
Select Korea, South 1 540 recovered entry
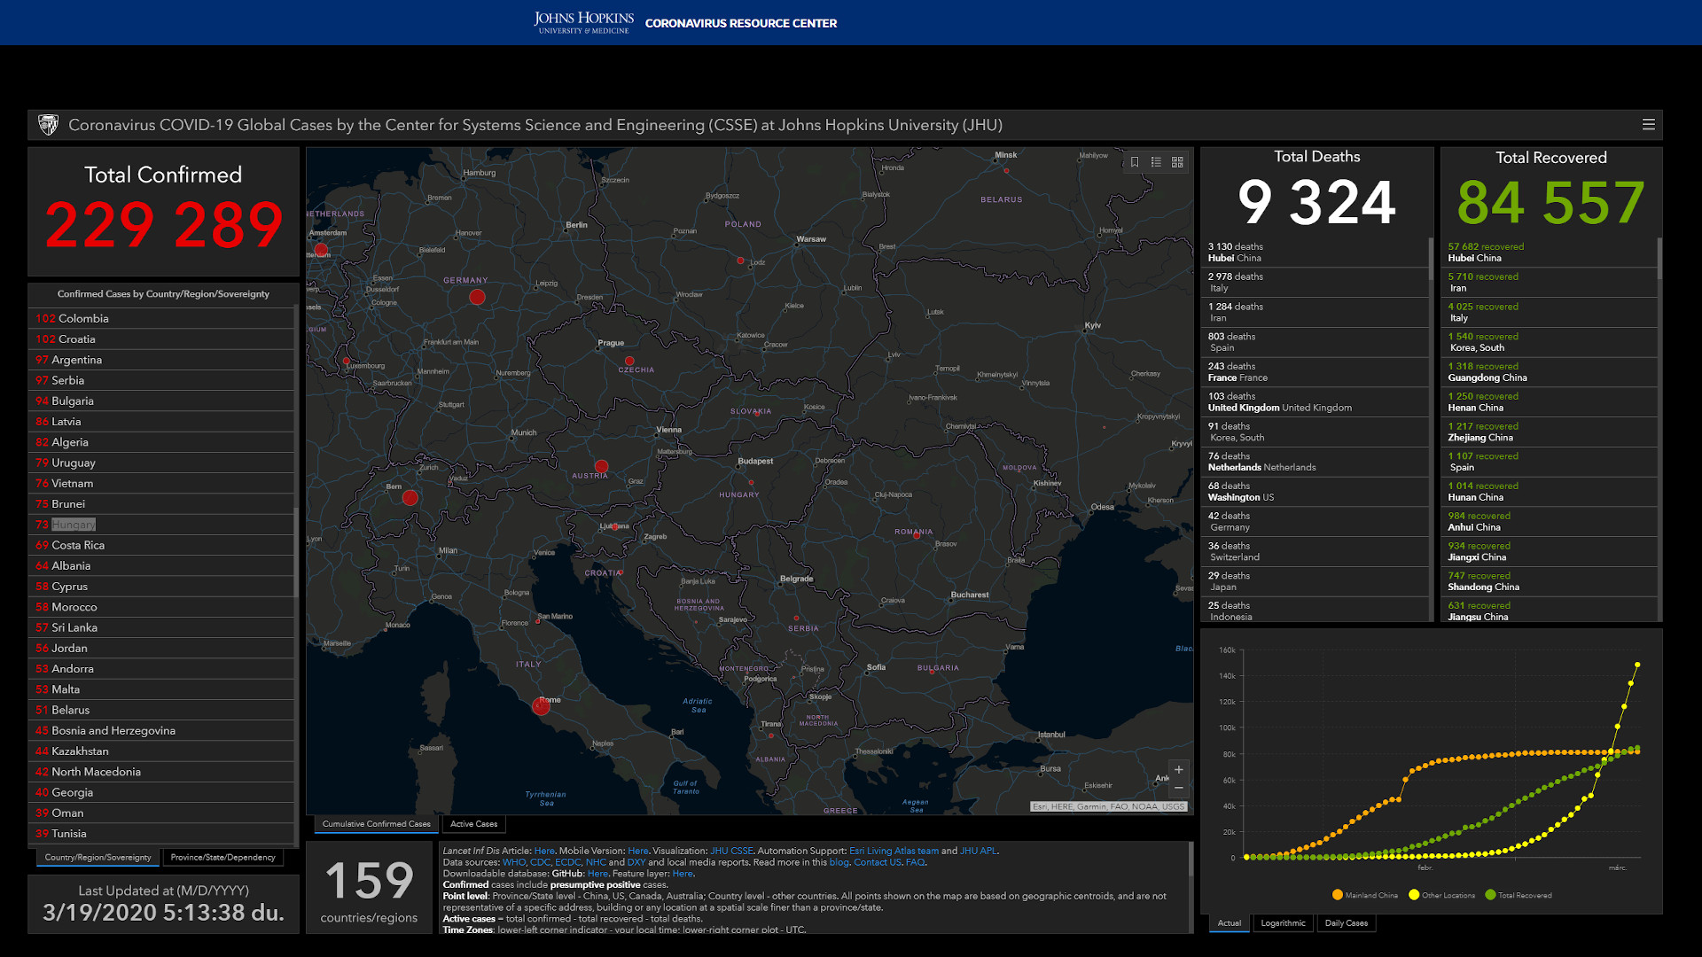[x=1550, y=342]
